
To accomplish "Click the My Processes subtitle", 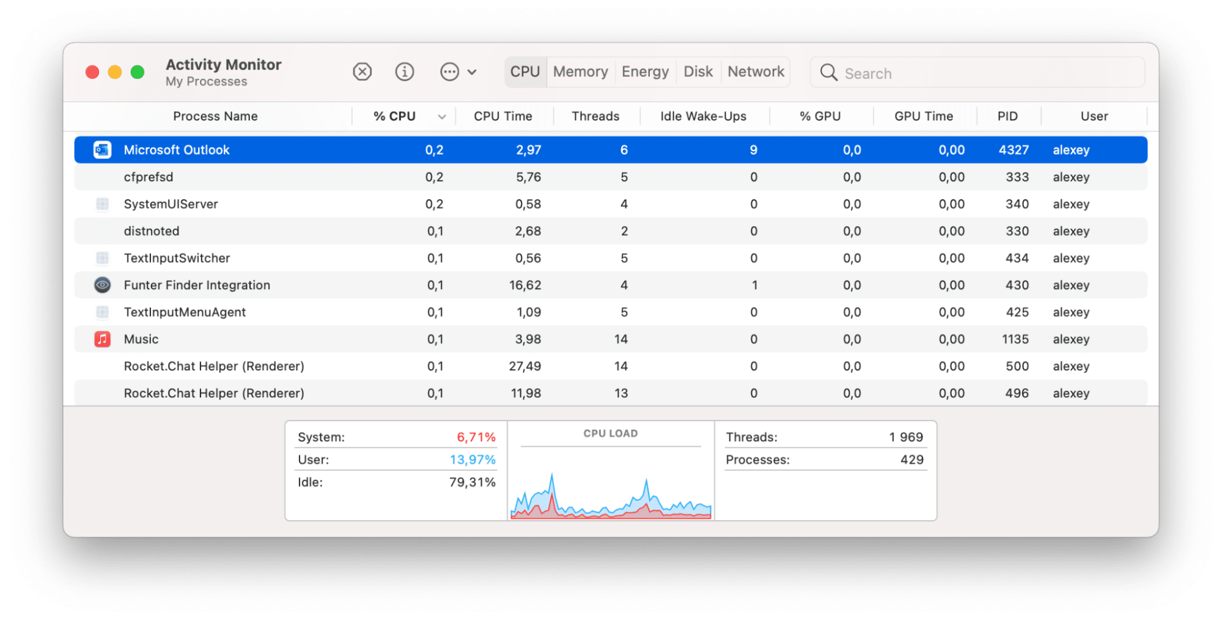I will point(206,82).
